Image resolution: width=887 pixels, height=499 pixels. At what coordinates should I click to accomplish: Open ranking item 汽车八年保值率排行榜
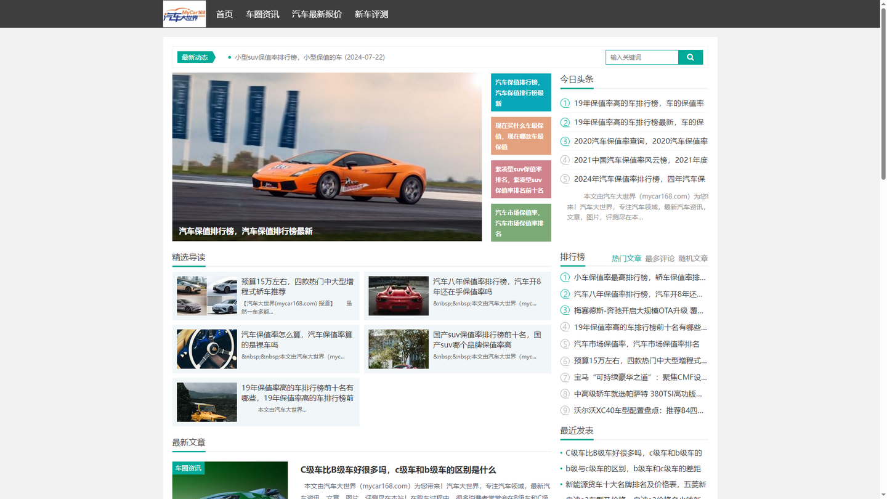tap(638, 294)
